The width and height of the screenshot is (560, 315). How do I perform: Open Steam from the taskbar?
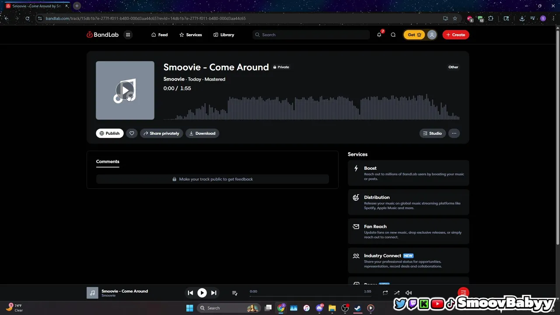[x=358, y=308]
